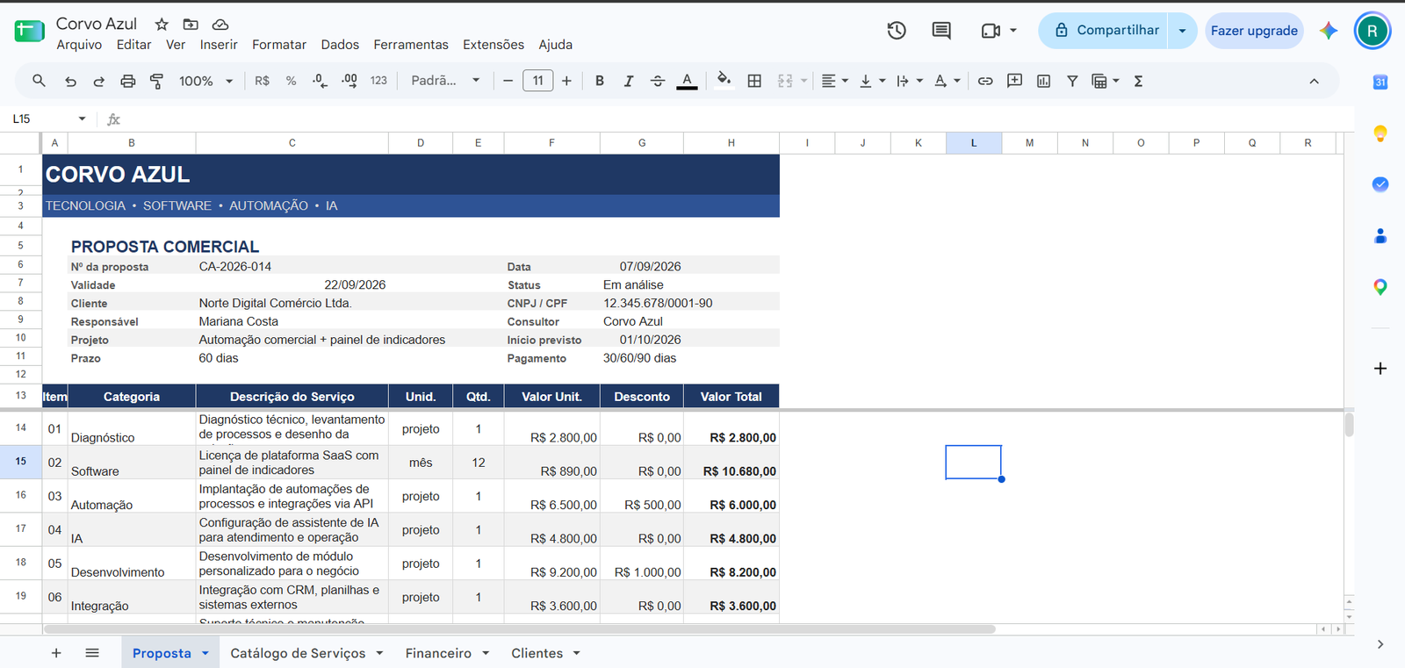Open the search menus magnifier icon

(x=39, y=81)
